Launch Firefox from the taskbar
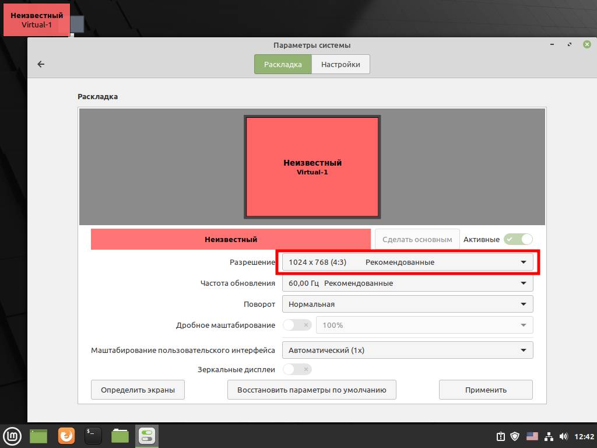The image size is (597, 448). pyautogui.click(x=66, y=435)
